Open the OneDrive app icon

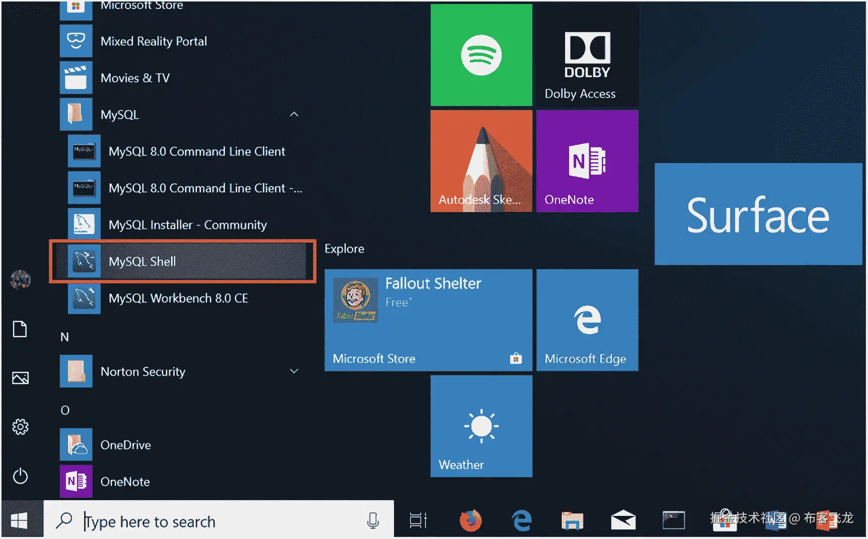[76, 445]
